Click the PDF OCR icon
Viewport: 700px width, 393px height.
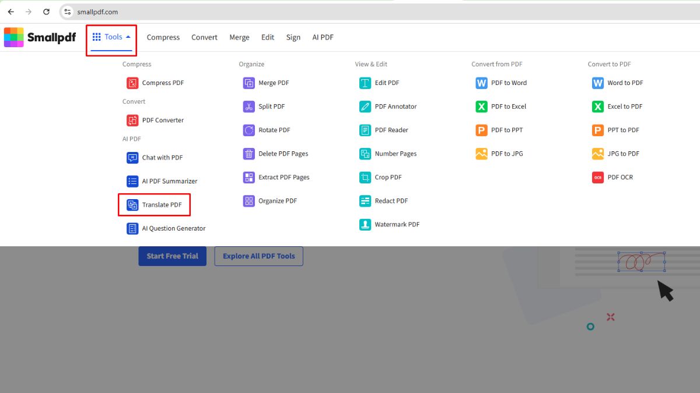(598, 178)
